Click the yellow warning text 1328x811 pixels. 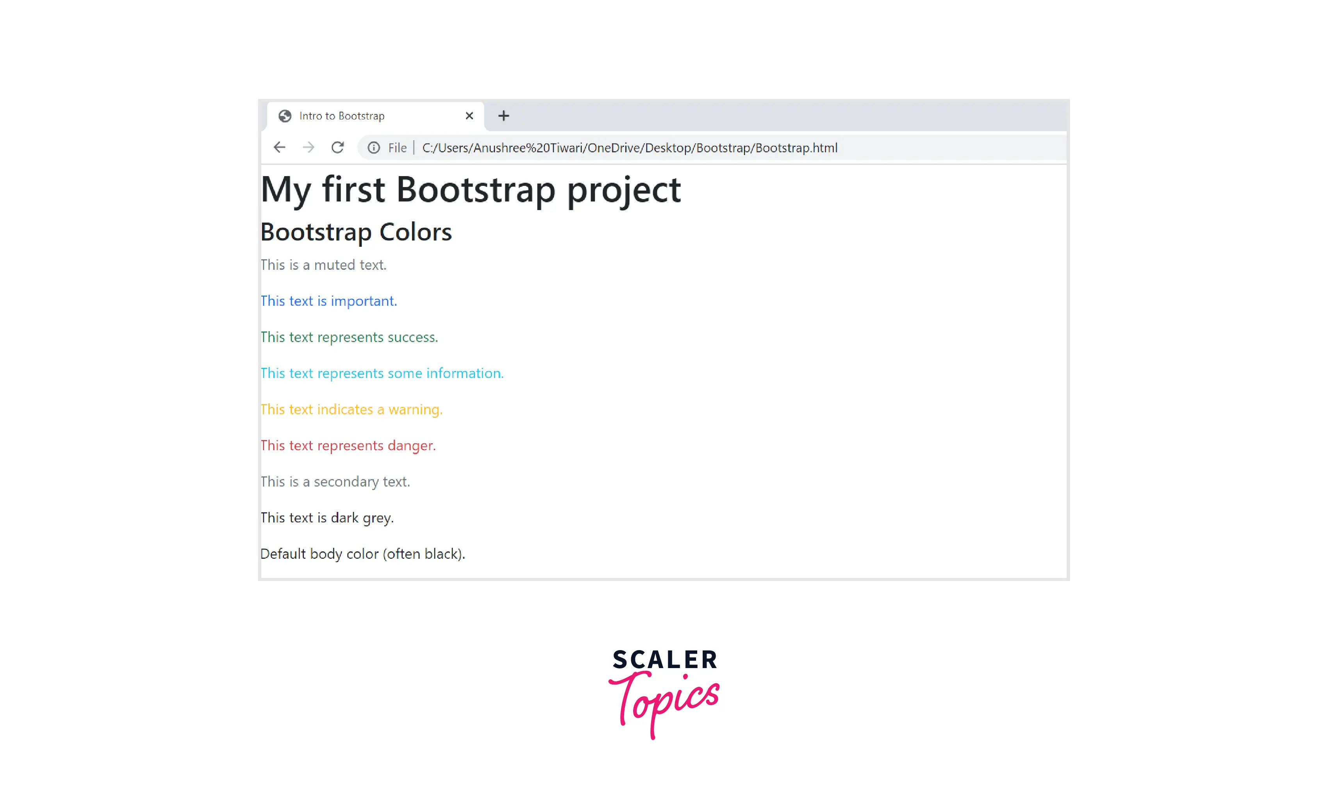click(x=351, y=410)
